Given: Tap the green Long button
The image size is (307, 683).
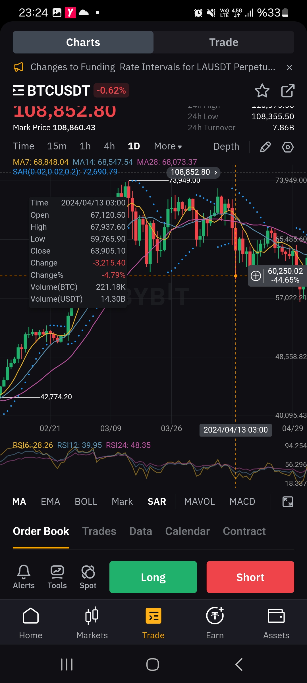Looking at the screenshot, I should [x=153, y=577].
